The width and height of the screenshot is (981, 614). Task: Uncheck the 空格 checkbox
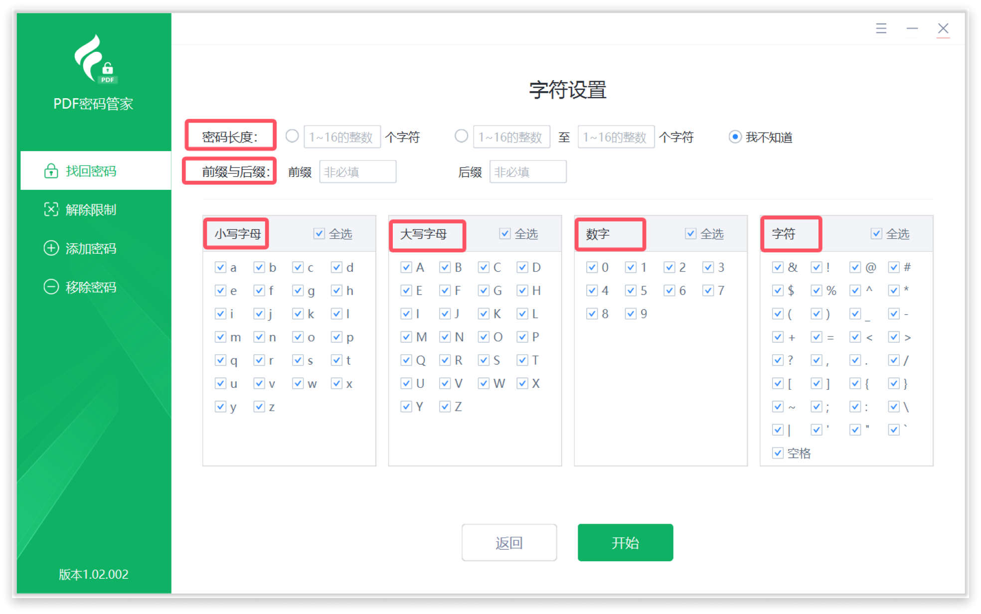coord(778,453)
